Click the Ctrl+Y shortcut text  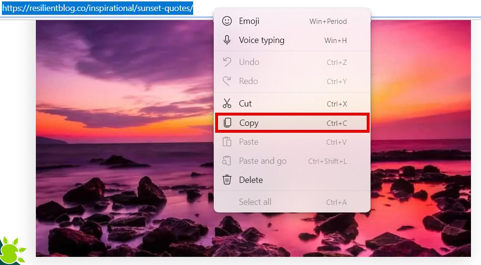click(x=337, y=82)
